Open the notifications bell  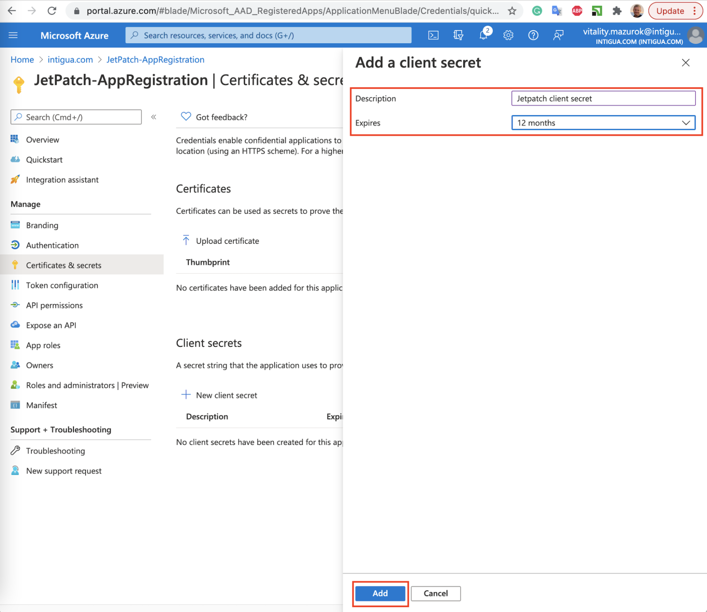[x=483, y=35]
